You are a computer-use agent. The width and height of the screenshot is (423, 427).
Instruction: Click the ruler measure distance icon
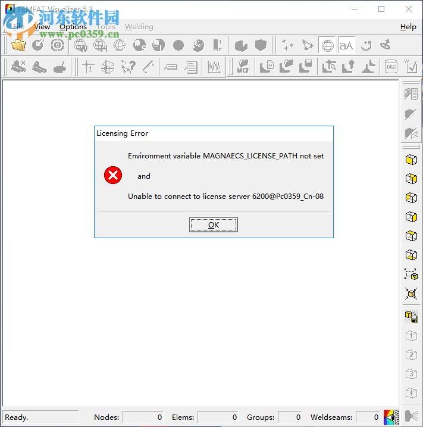pyautogui.click(x=148, y=67)
